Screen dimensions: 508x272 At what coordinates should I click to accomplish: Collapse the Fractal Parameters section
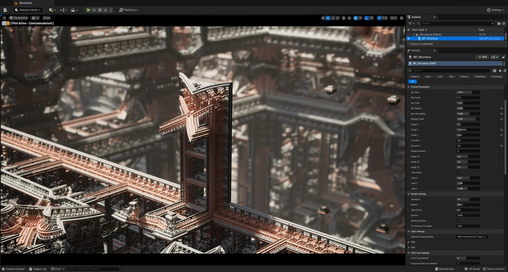click(x=408, y=87)
